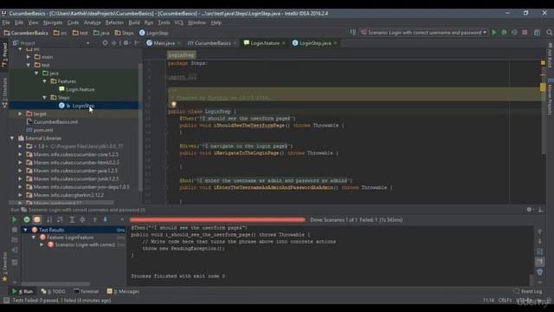Collapse the Steps folder node
Viewport: 554px width, 312px height.
click(45, 97)
